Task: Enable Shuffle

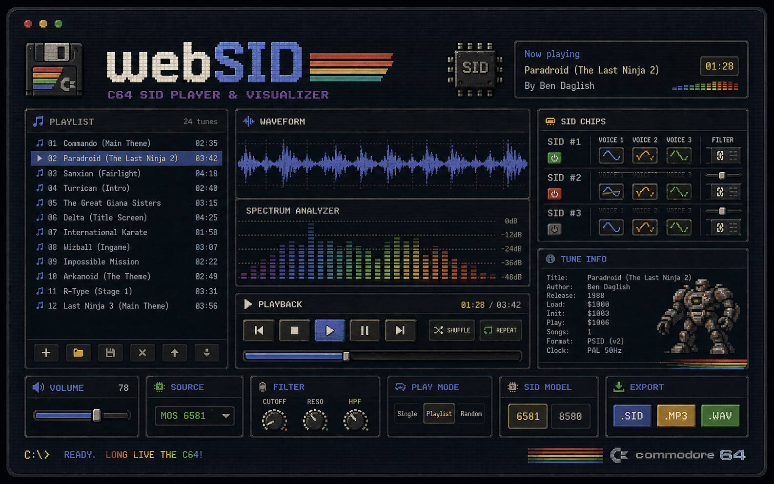Action: [x=452, y=330]
